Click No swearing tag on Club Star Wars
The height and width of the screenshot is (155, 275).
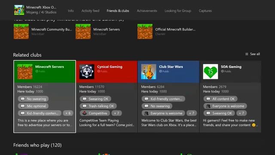pyautogui.click(x=157, y=106)
